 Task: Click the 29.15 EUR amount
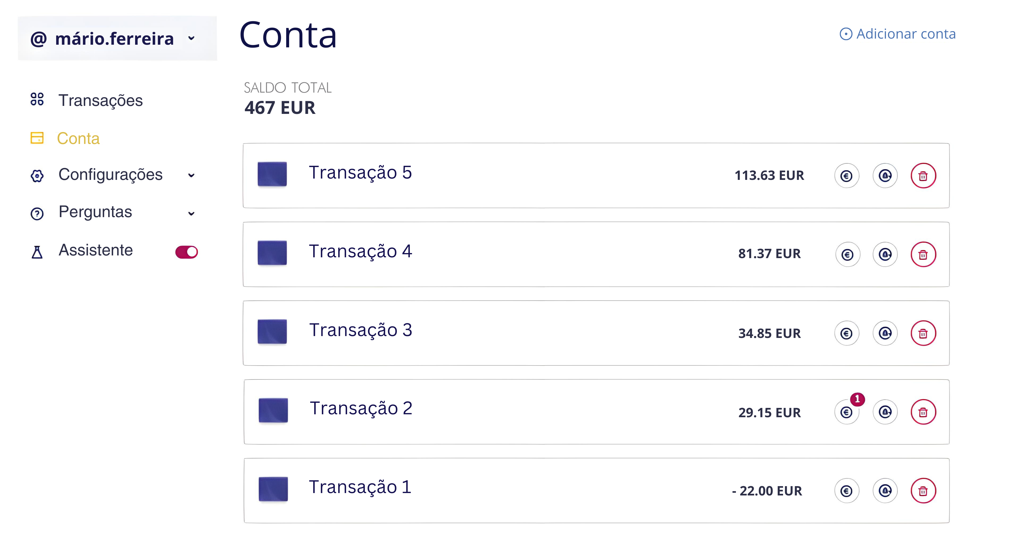pyautogui.click(x=769, y=412)
